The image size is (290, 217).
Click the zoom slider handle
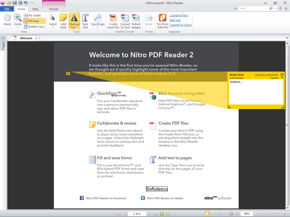pos(267,214)
